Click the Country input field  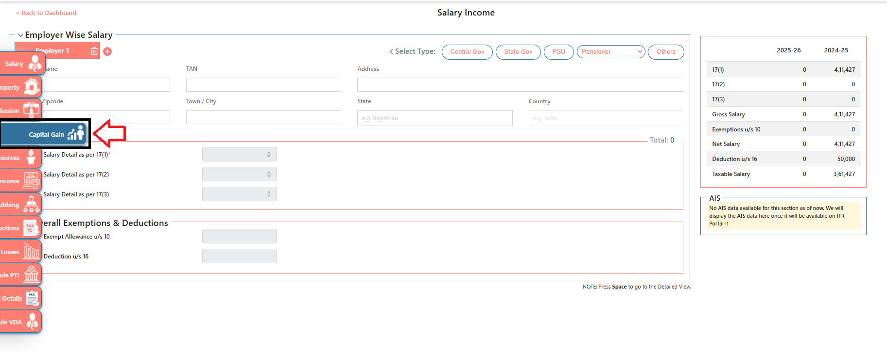click(606, 118)
